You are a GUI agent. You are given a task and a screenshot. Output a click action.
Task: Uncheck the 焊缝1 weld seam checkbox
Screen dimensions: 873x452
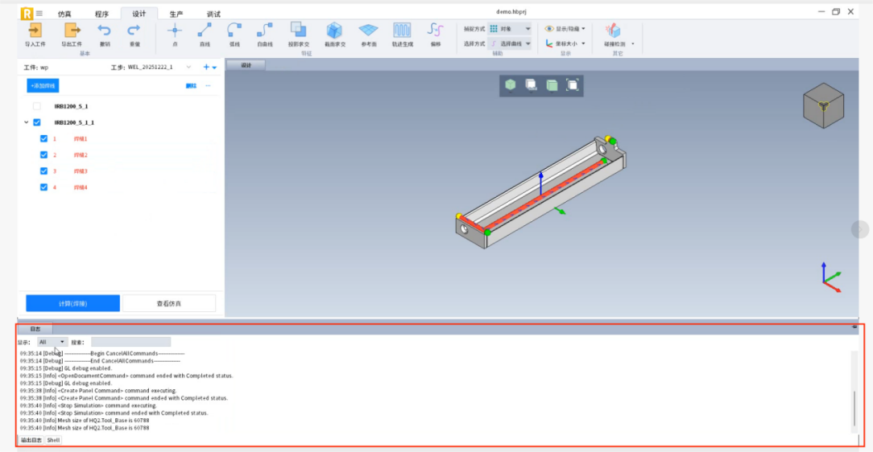[44, 139]
